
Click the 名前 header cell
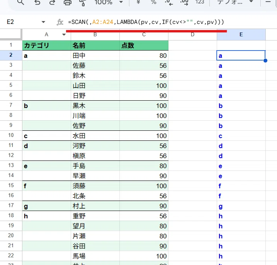[x=95, y=46]
